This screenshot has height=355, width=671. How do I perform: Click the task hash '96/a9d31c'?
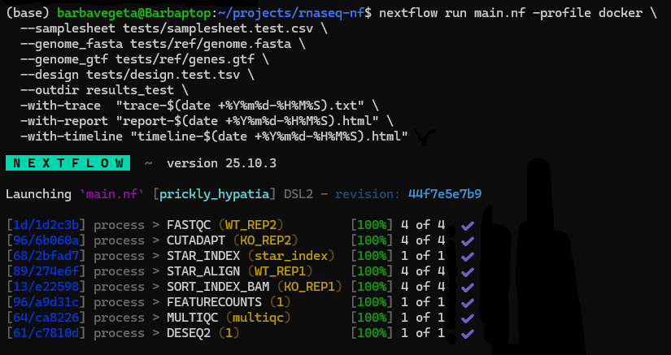point(46,302)
